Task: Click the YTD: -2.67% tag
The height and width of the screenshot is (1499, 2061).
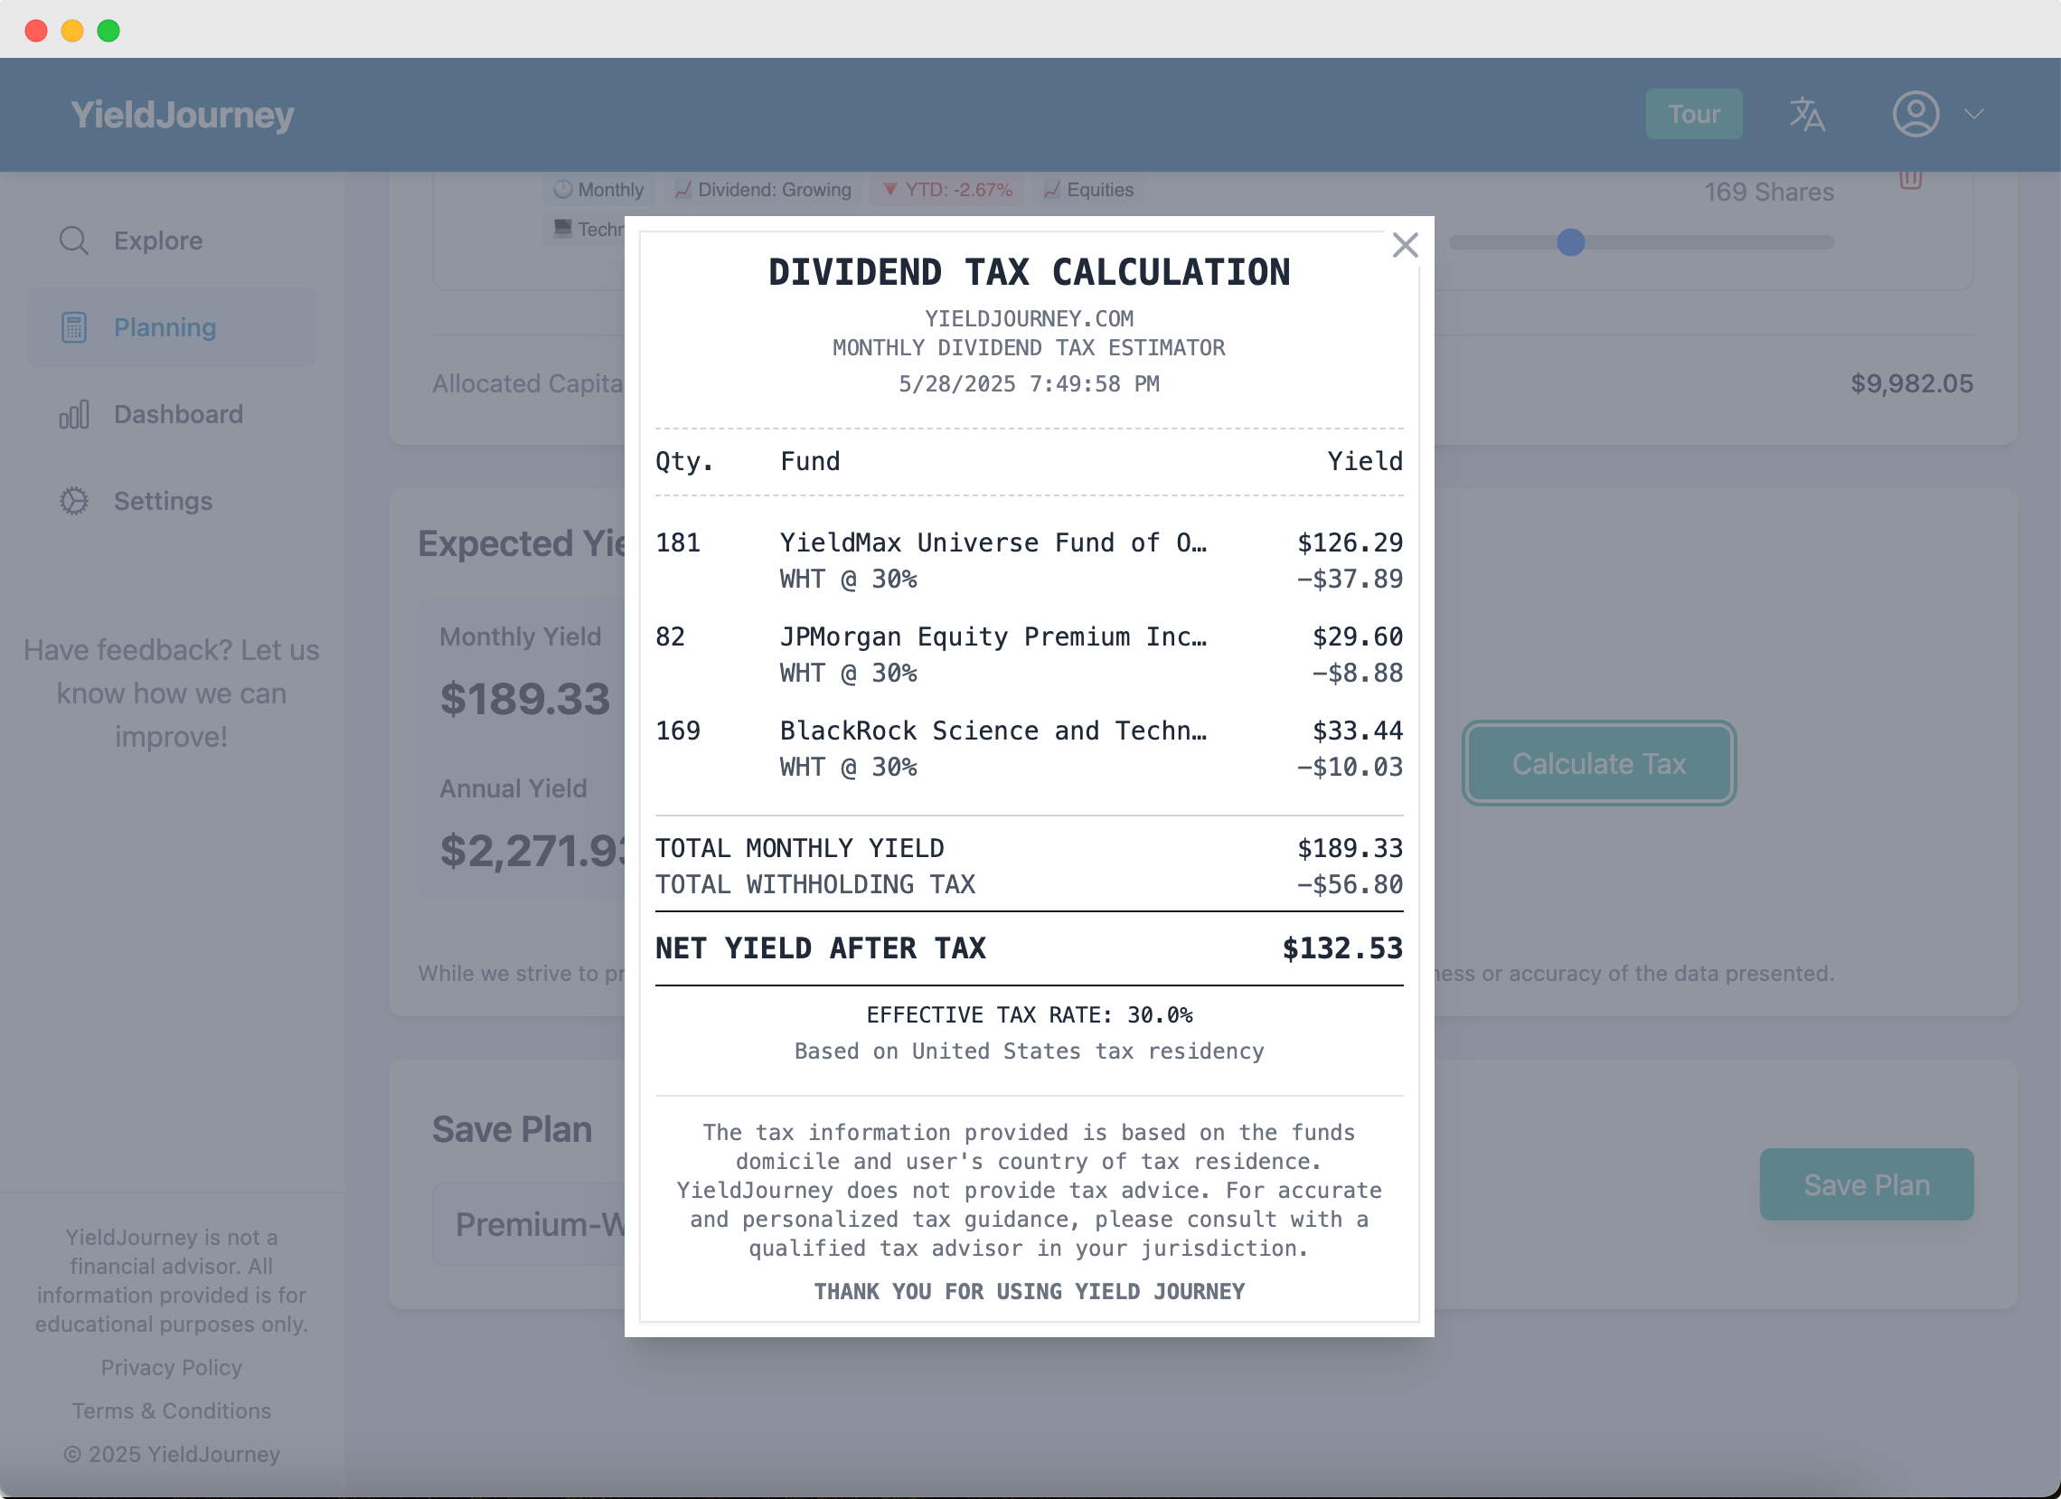Action: tap(948, 189)
